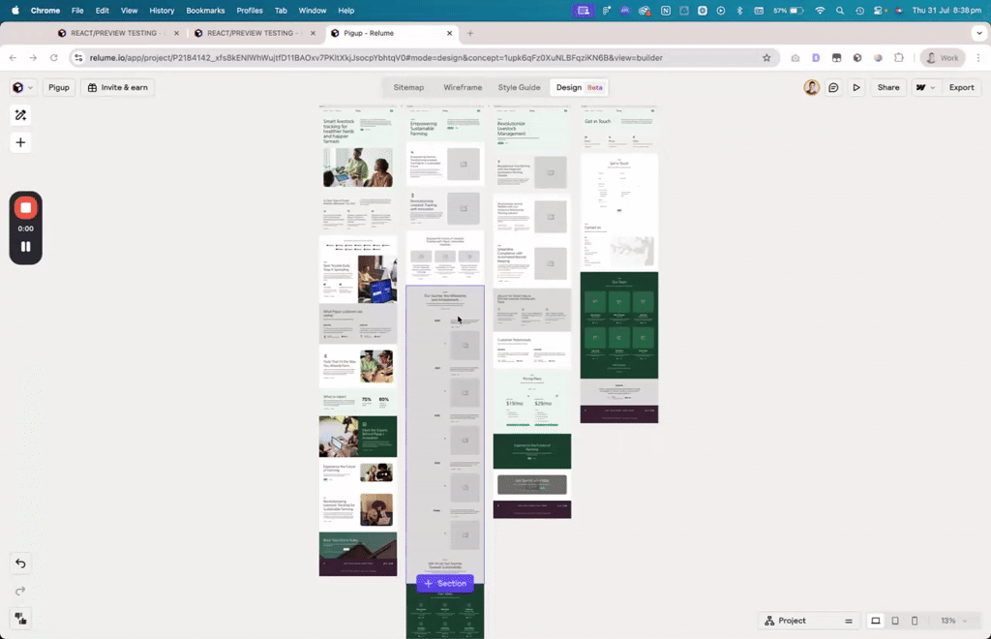This screenshot has width=991, height=639.
Task: Expand the Relume logo workspace dropdown
Action: (x=22, y=87)
